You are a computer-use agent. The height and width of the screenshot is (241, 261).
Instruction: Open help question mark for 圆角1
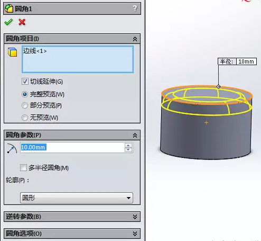(135, 8)
